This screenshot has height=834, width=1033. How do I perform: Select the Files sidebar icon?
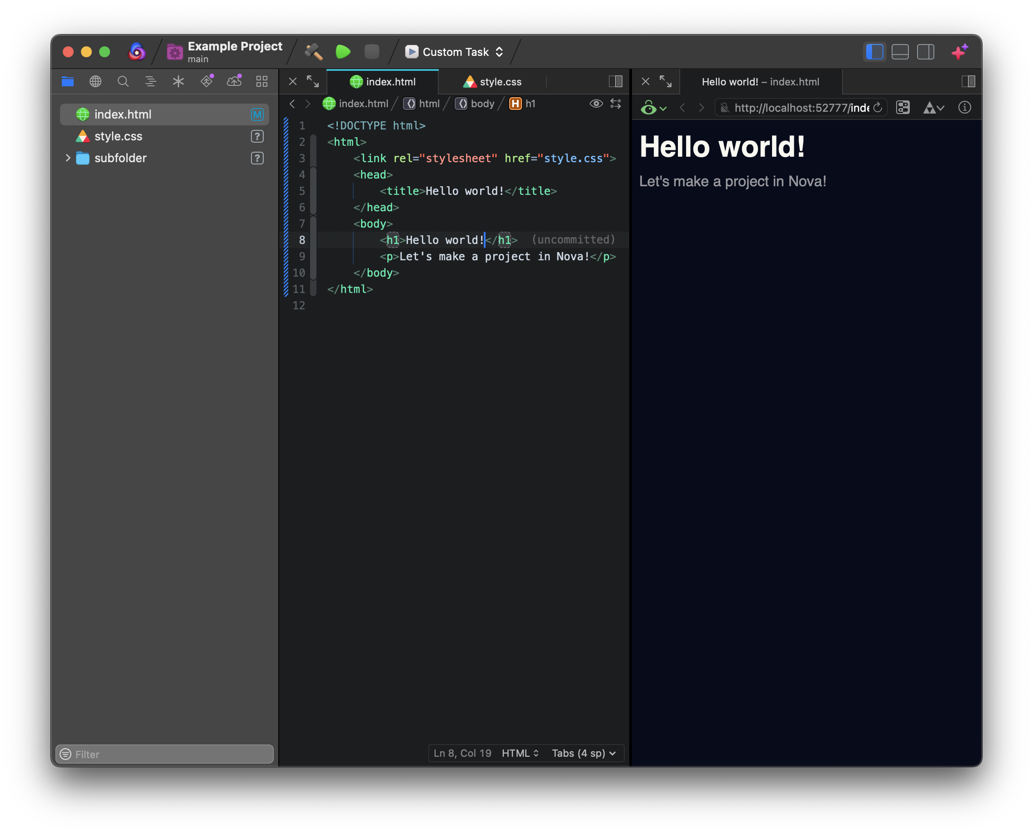68,81
